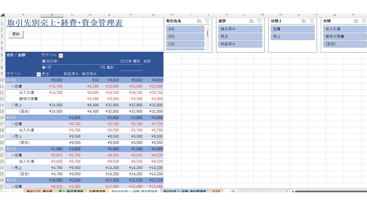Select column B header
This screenshot has height=206, width=367.
[52, 15]
